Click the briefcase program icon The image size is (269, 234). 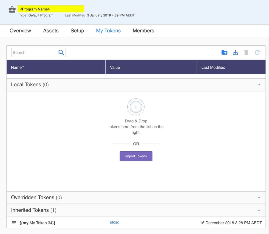pos(12,9)
